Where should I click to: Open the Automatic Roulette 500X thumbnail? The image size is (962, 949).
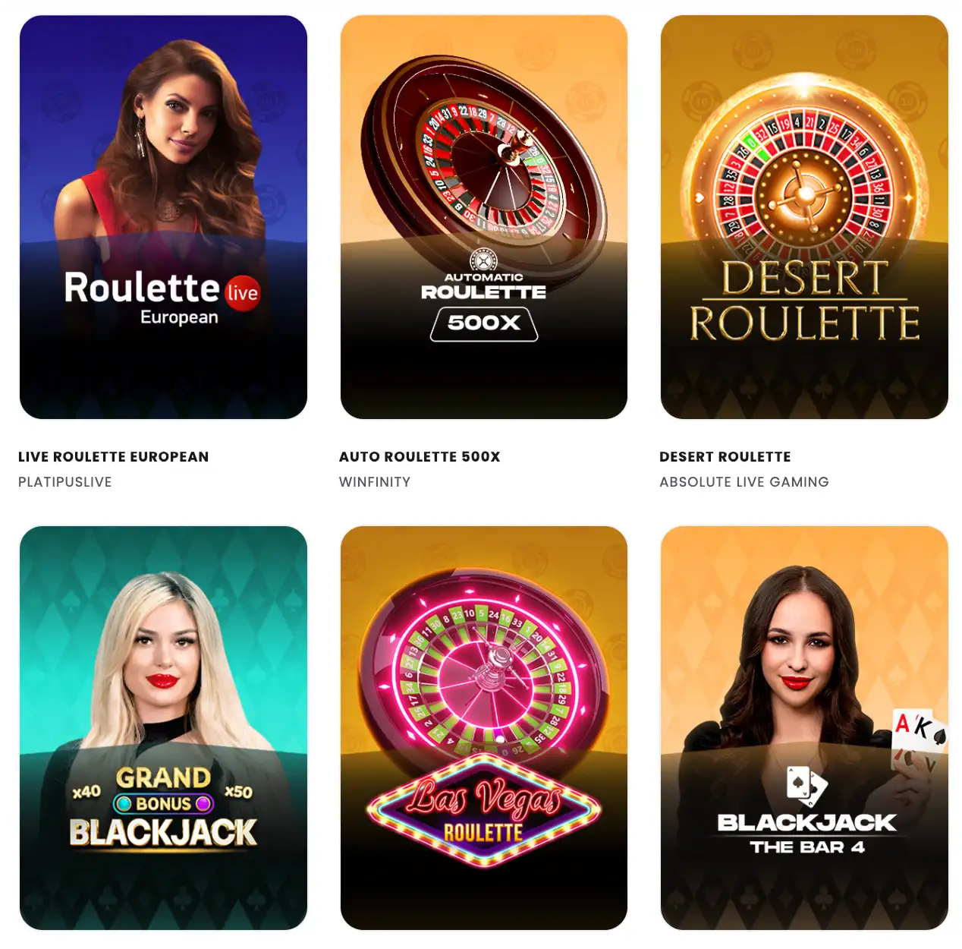click(x=484, y=217)
